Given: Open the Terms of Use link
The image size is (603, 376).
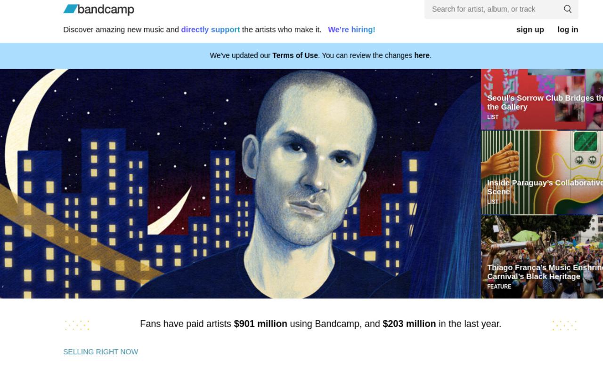Looking at the screenshot, I should pos(295,55).
